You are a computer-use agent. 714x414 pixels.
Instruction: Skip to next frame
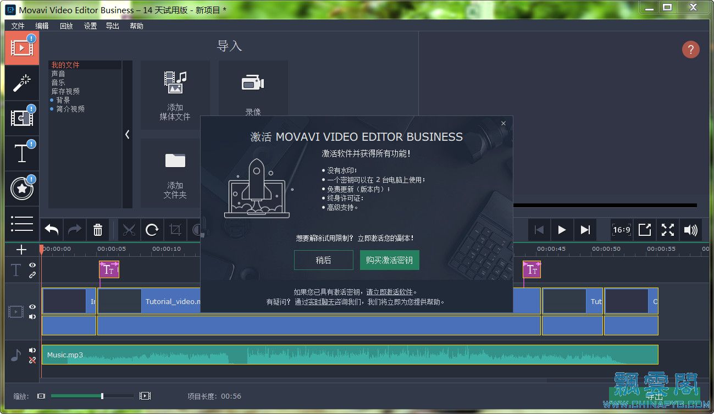[x=585, y=230]
